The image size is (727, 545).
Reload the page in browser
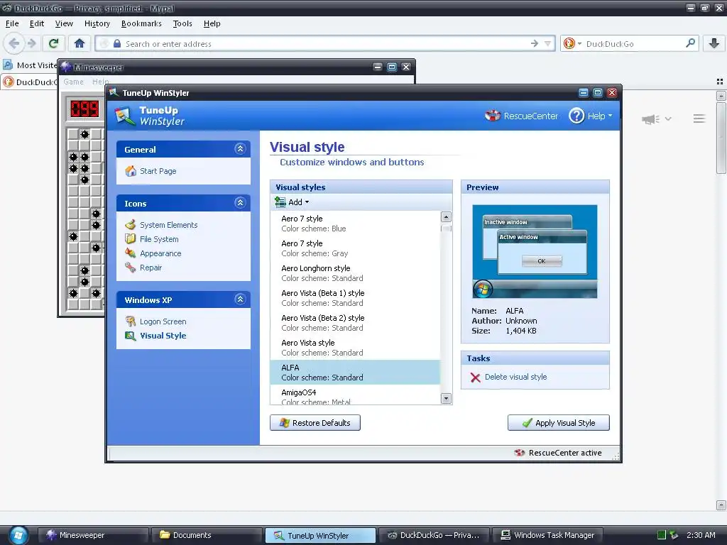pyautogui.click(x=54, y=43)
